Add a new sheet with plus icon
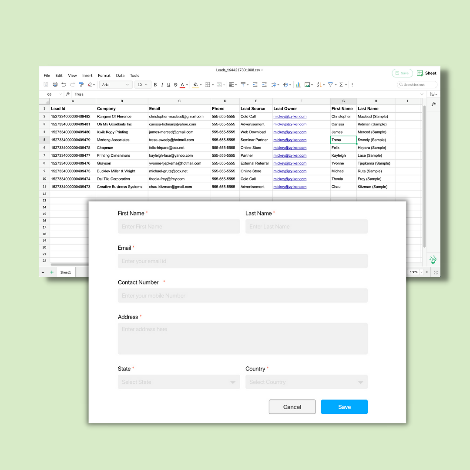This screenshot has height=470, width=470. pos(52,272)
